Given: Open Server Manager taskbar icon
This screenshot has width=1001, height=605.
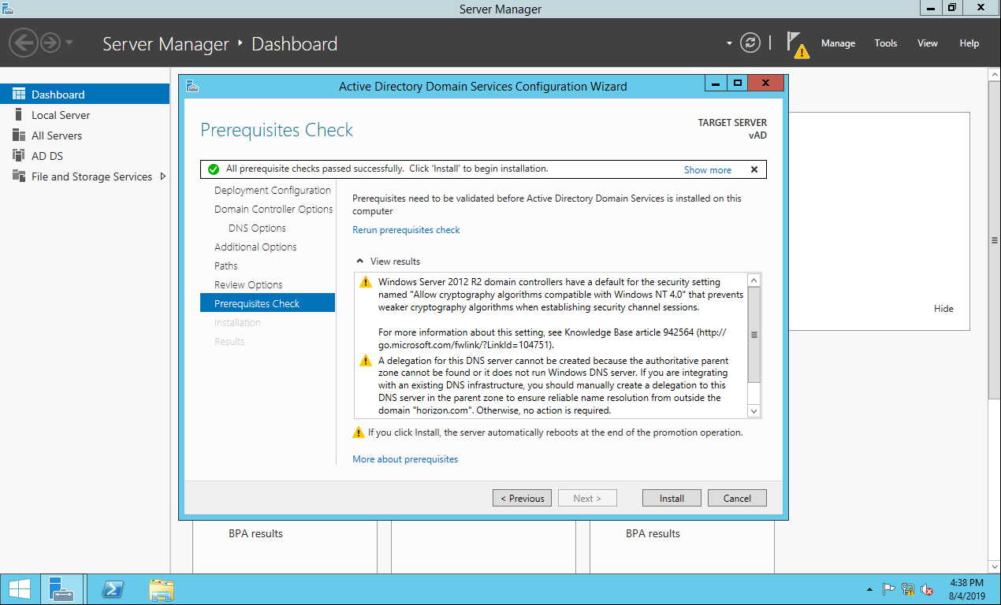Looking at the screenshot, I should (x=61, y=589).
